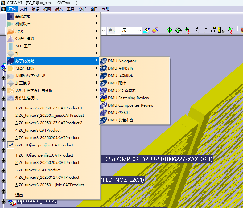Expand the 基础结构 submenu arrow
This screenshot has width=243, height=208.
pos(97,16)
